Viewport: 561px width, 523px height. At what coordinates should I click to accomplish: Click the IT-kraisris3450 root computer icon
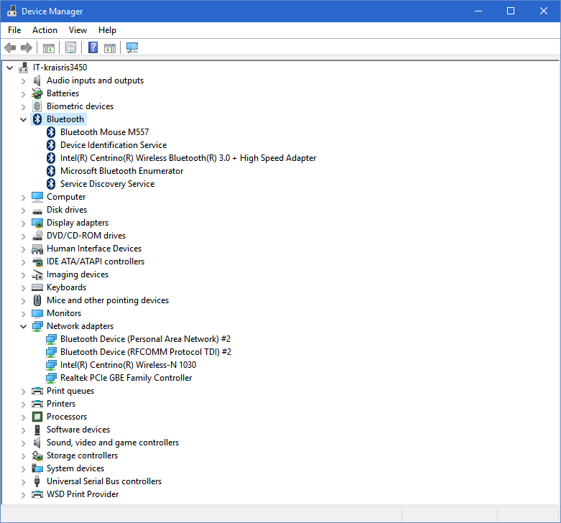(24, 68)
